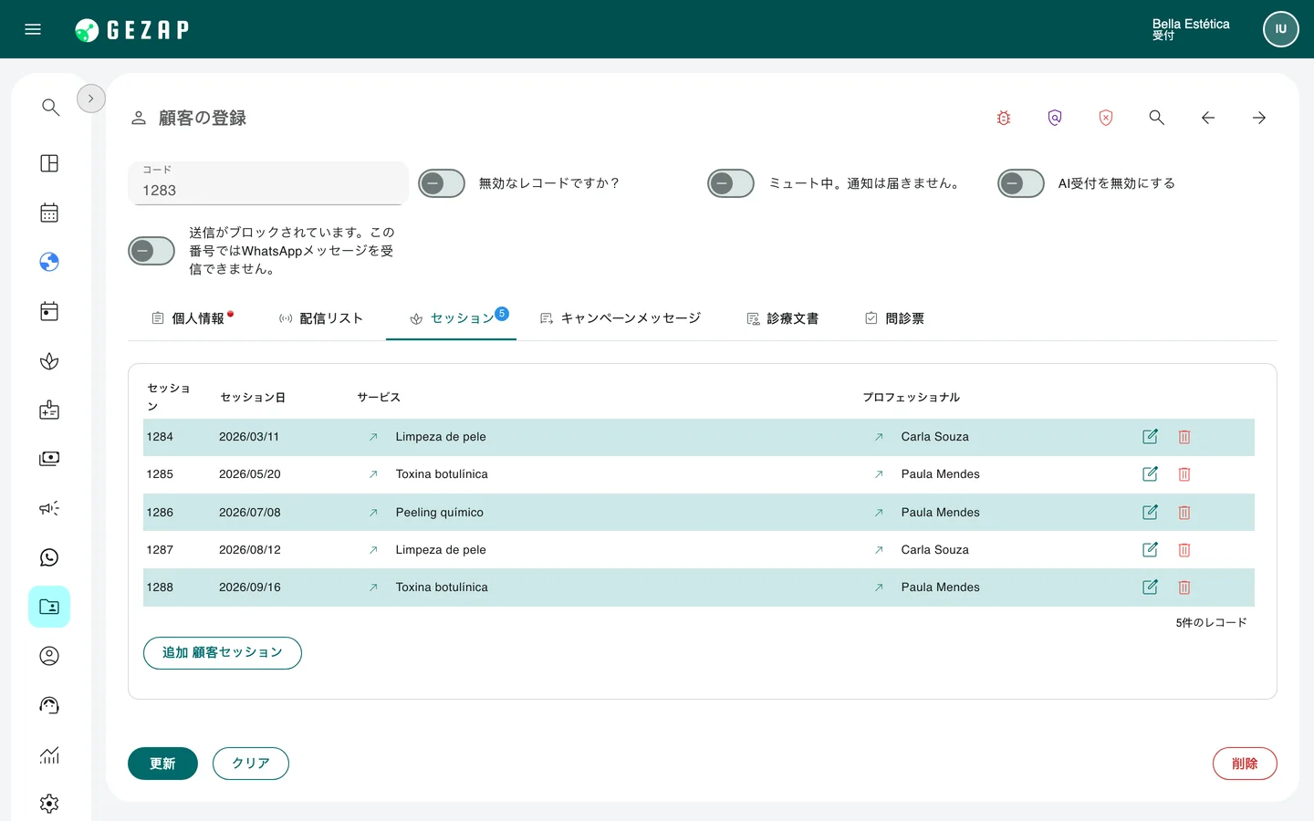Viewport: 1314px width, 821px height.
Task: Click the red 削除 button
Action: tap(1245, 764)
